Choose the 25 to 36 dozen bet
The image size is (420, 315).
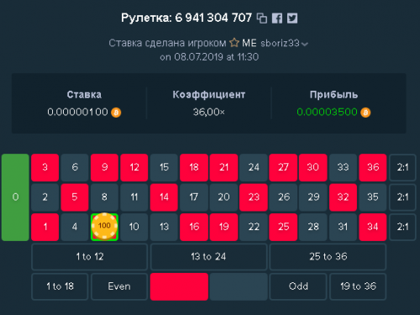[328, 257]
